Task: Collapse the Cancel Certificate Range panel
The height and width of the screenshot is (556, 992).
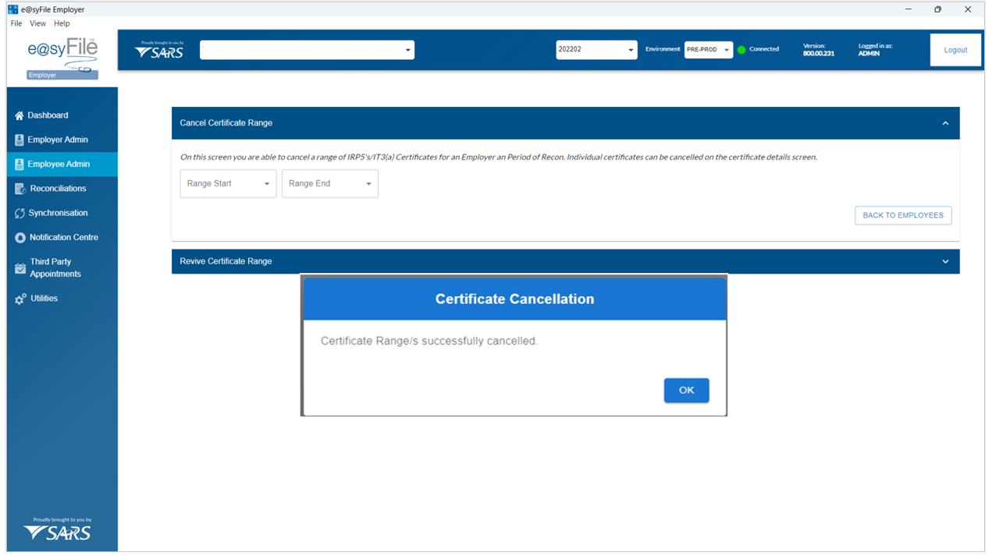Action: coord(945,123)
